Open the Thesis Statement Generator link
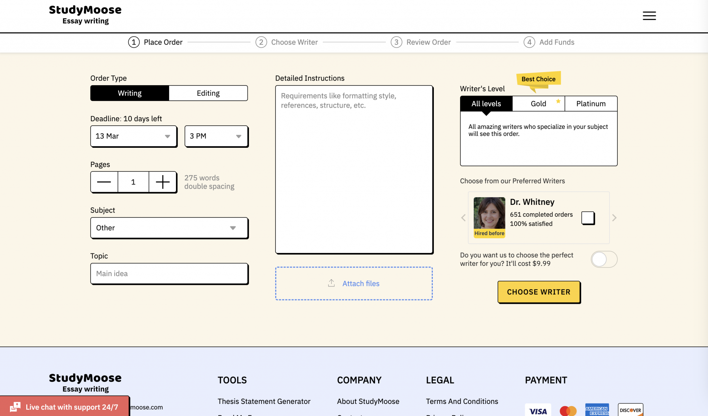The width and height of the screenshot is (708, 416). [x=264, y=401]
